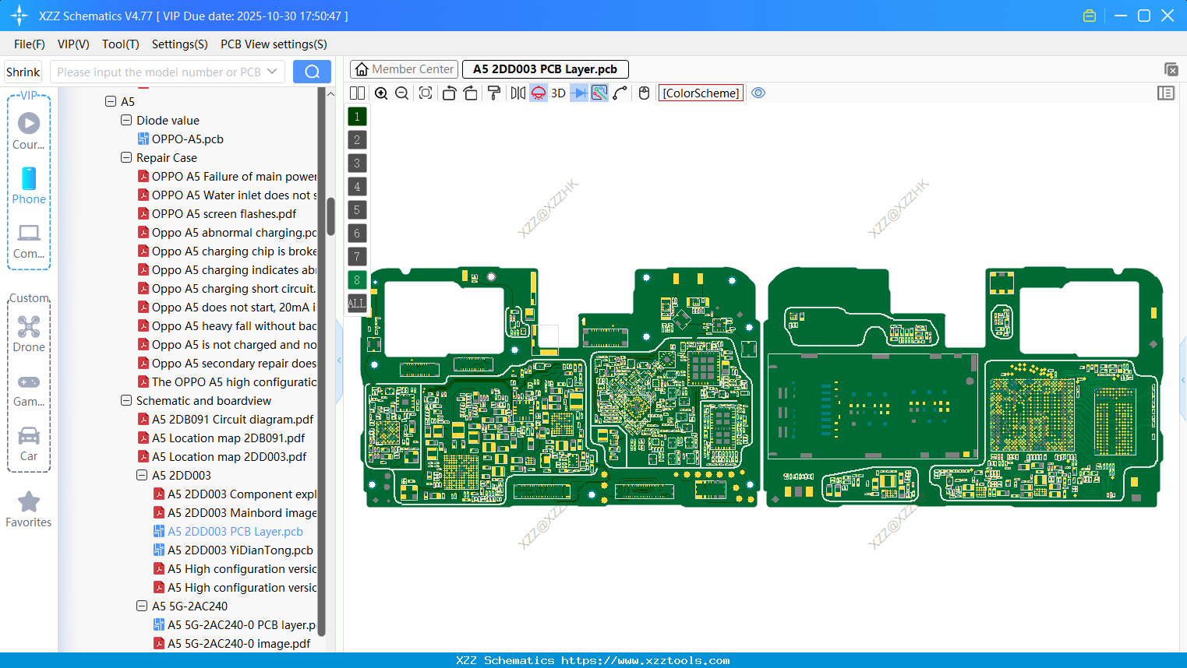
Task: Close all tabs with the stacked X icon
Action: point(1171,69)
